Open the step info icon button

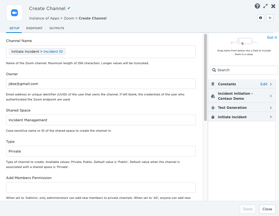pos(261,18)
